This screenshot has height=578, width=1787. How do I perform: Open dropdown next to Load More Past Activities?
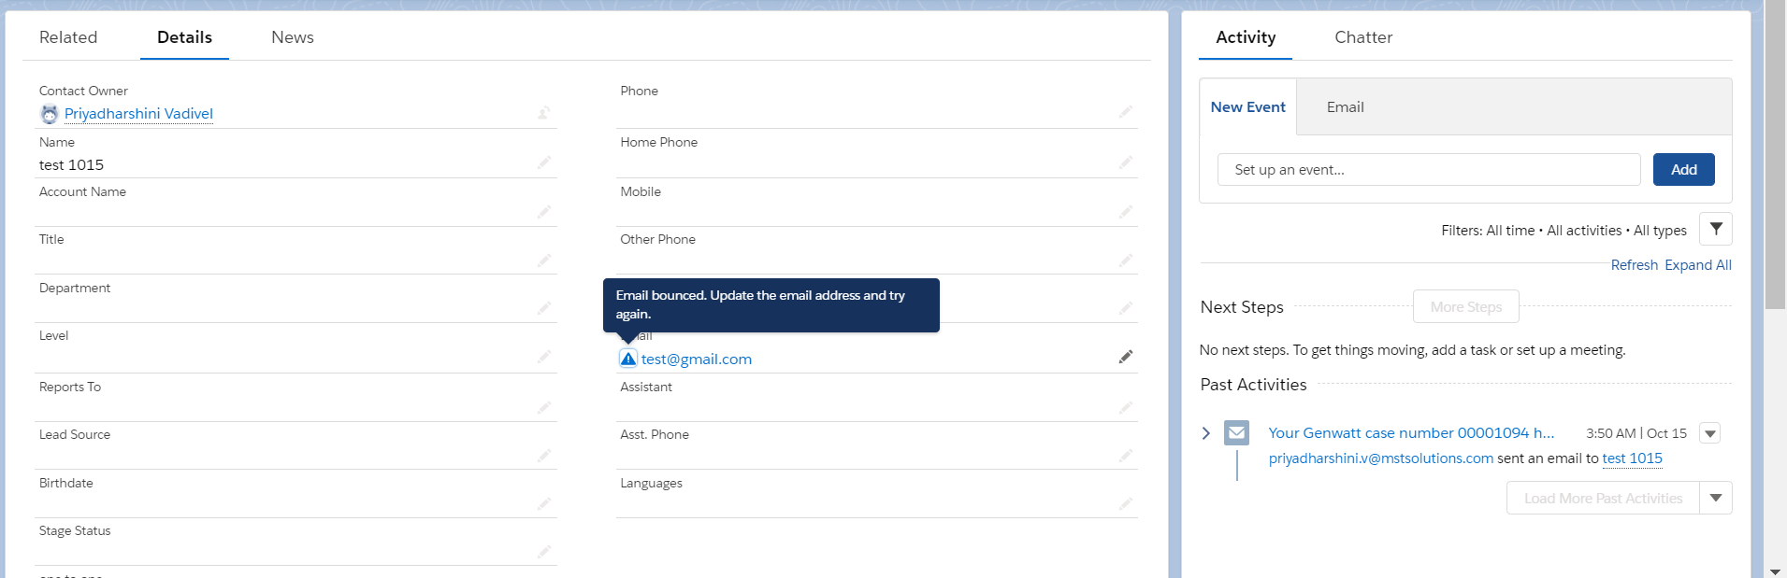tap(1716, 498)
